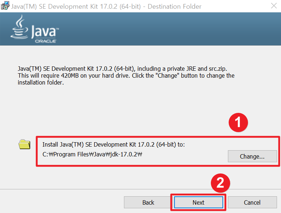Image resolution: width=281 pixels, height=213 pixels.
Task: Click the text 'This will require 420MB'
Action: pos(48,75)
